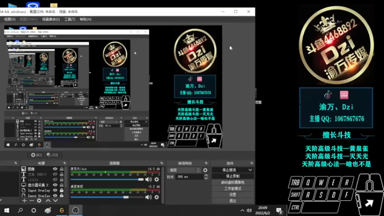Select the 111111 text source icon

pyautogui.click(x=24, y=180)
